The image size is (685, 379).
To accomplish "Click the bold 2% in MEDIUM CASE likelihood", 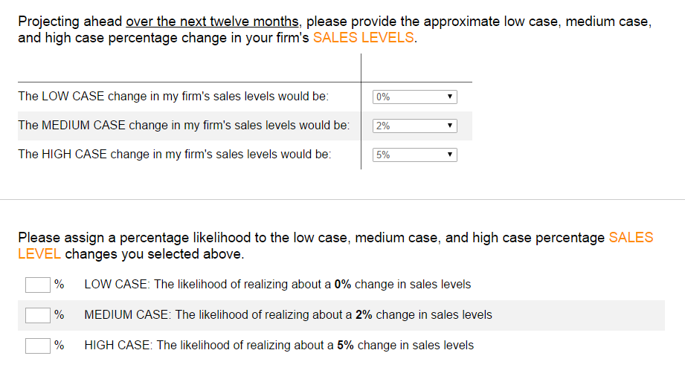I will point(364,315).
